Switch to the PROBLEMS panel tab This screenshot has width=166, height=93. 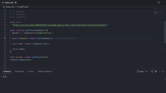click(19, 72)
